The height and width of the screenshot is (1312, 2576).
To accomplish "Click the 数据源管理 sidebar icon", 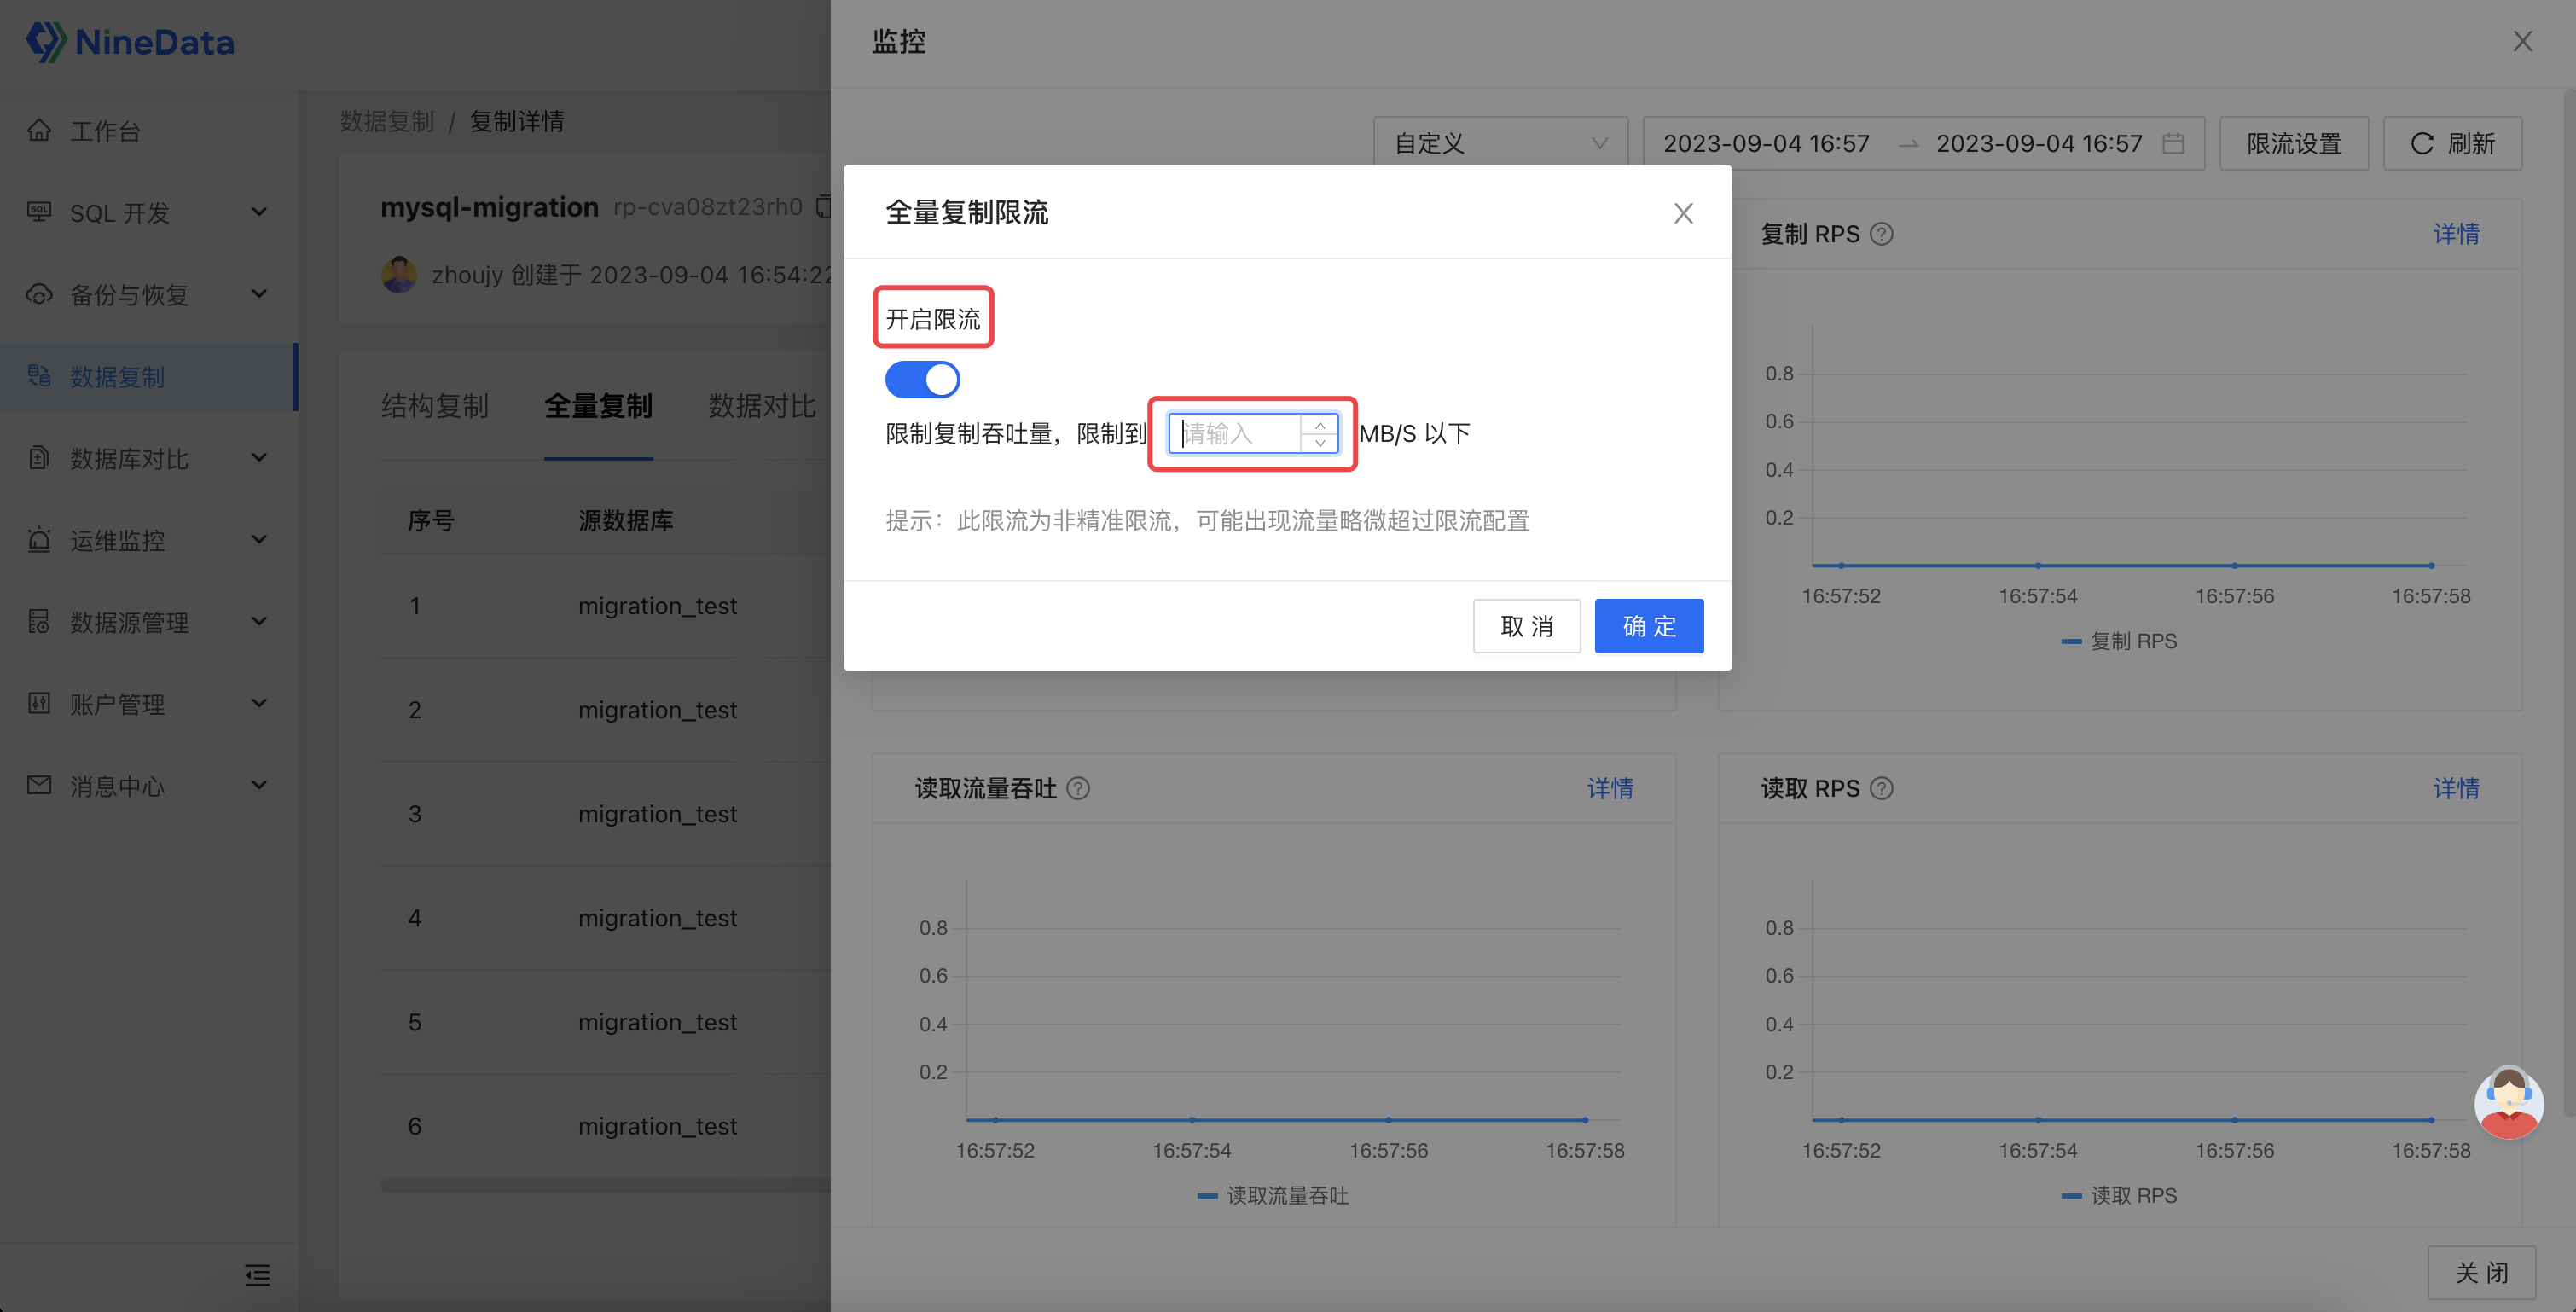I will point(39,622).
